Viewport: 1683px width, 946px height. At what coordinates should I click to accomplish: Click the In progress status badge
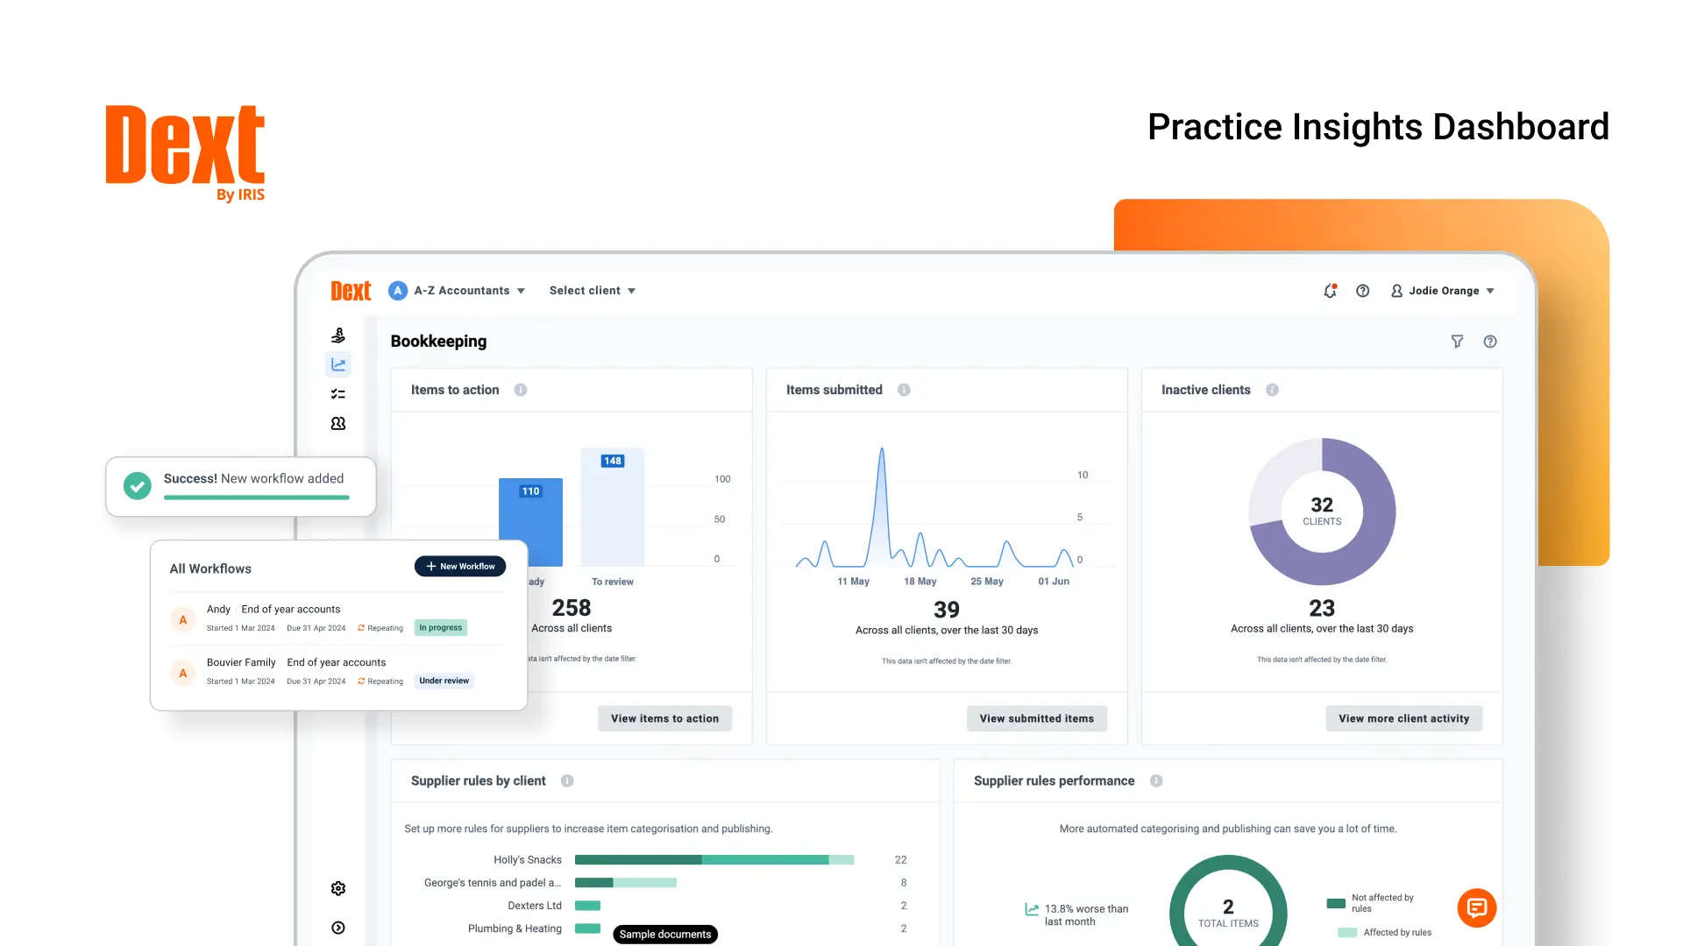coord(440,627)
